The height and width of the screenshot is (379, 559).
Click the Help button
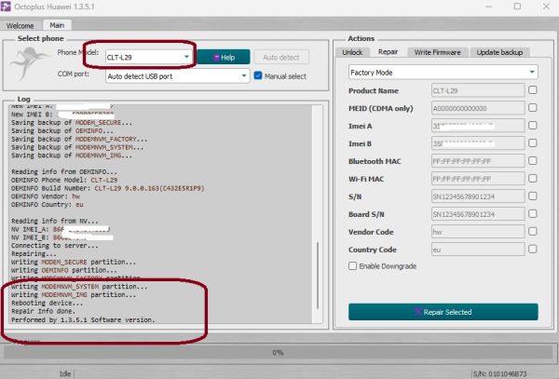point(224,57)
